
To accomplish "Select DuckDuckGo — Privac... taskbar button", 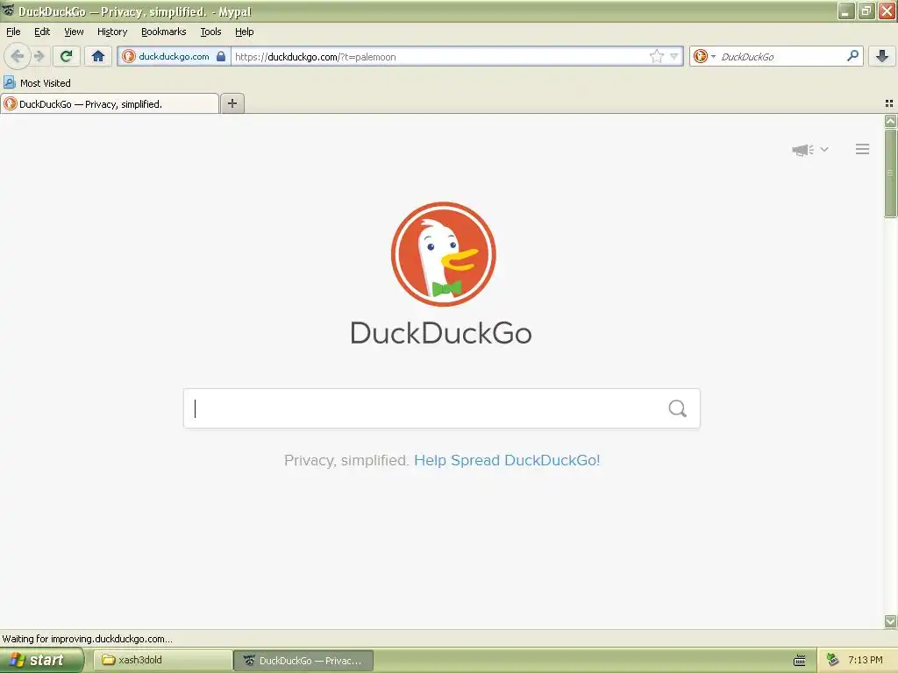I will [303, 661].
